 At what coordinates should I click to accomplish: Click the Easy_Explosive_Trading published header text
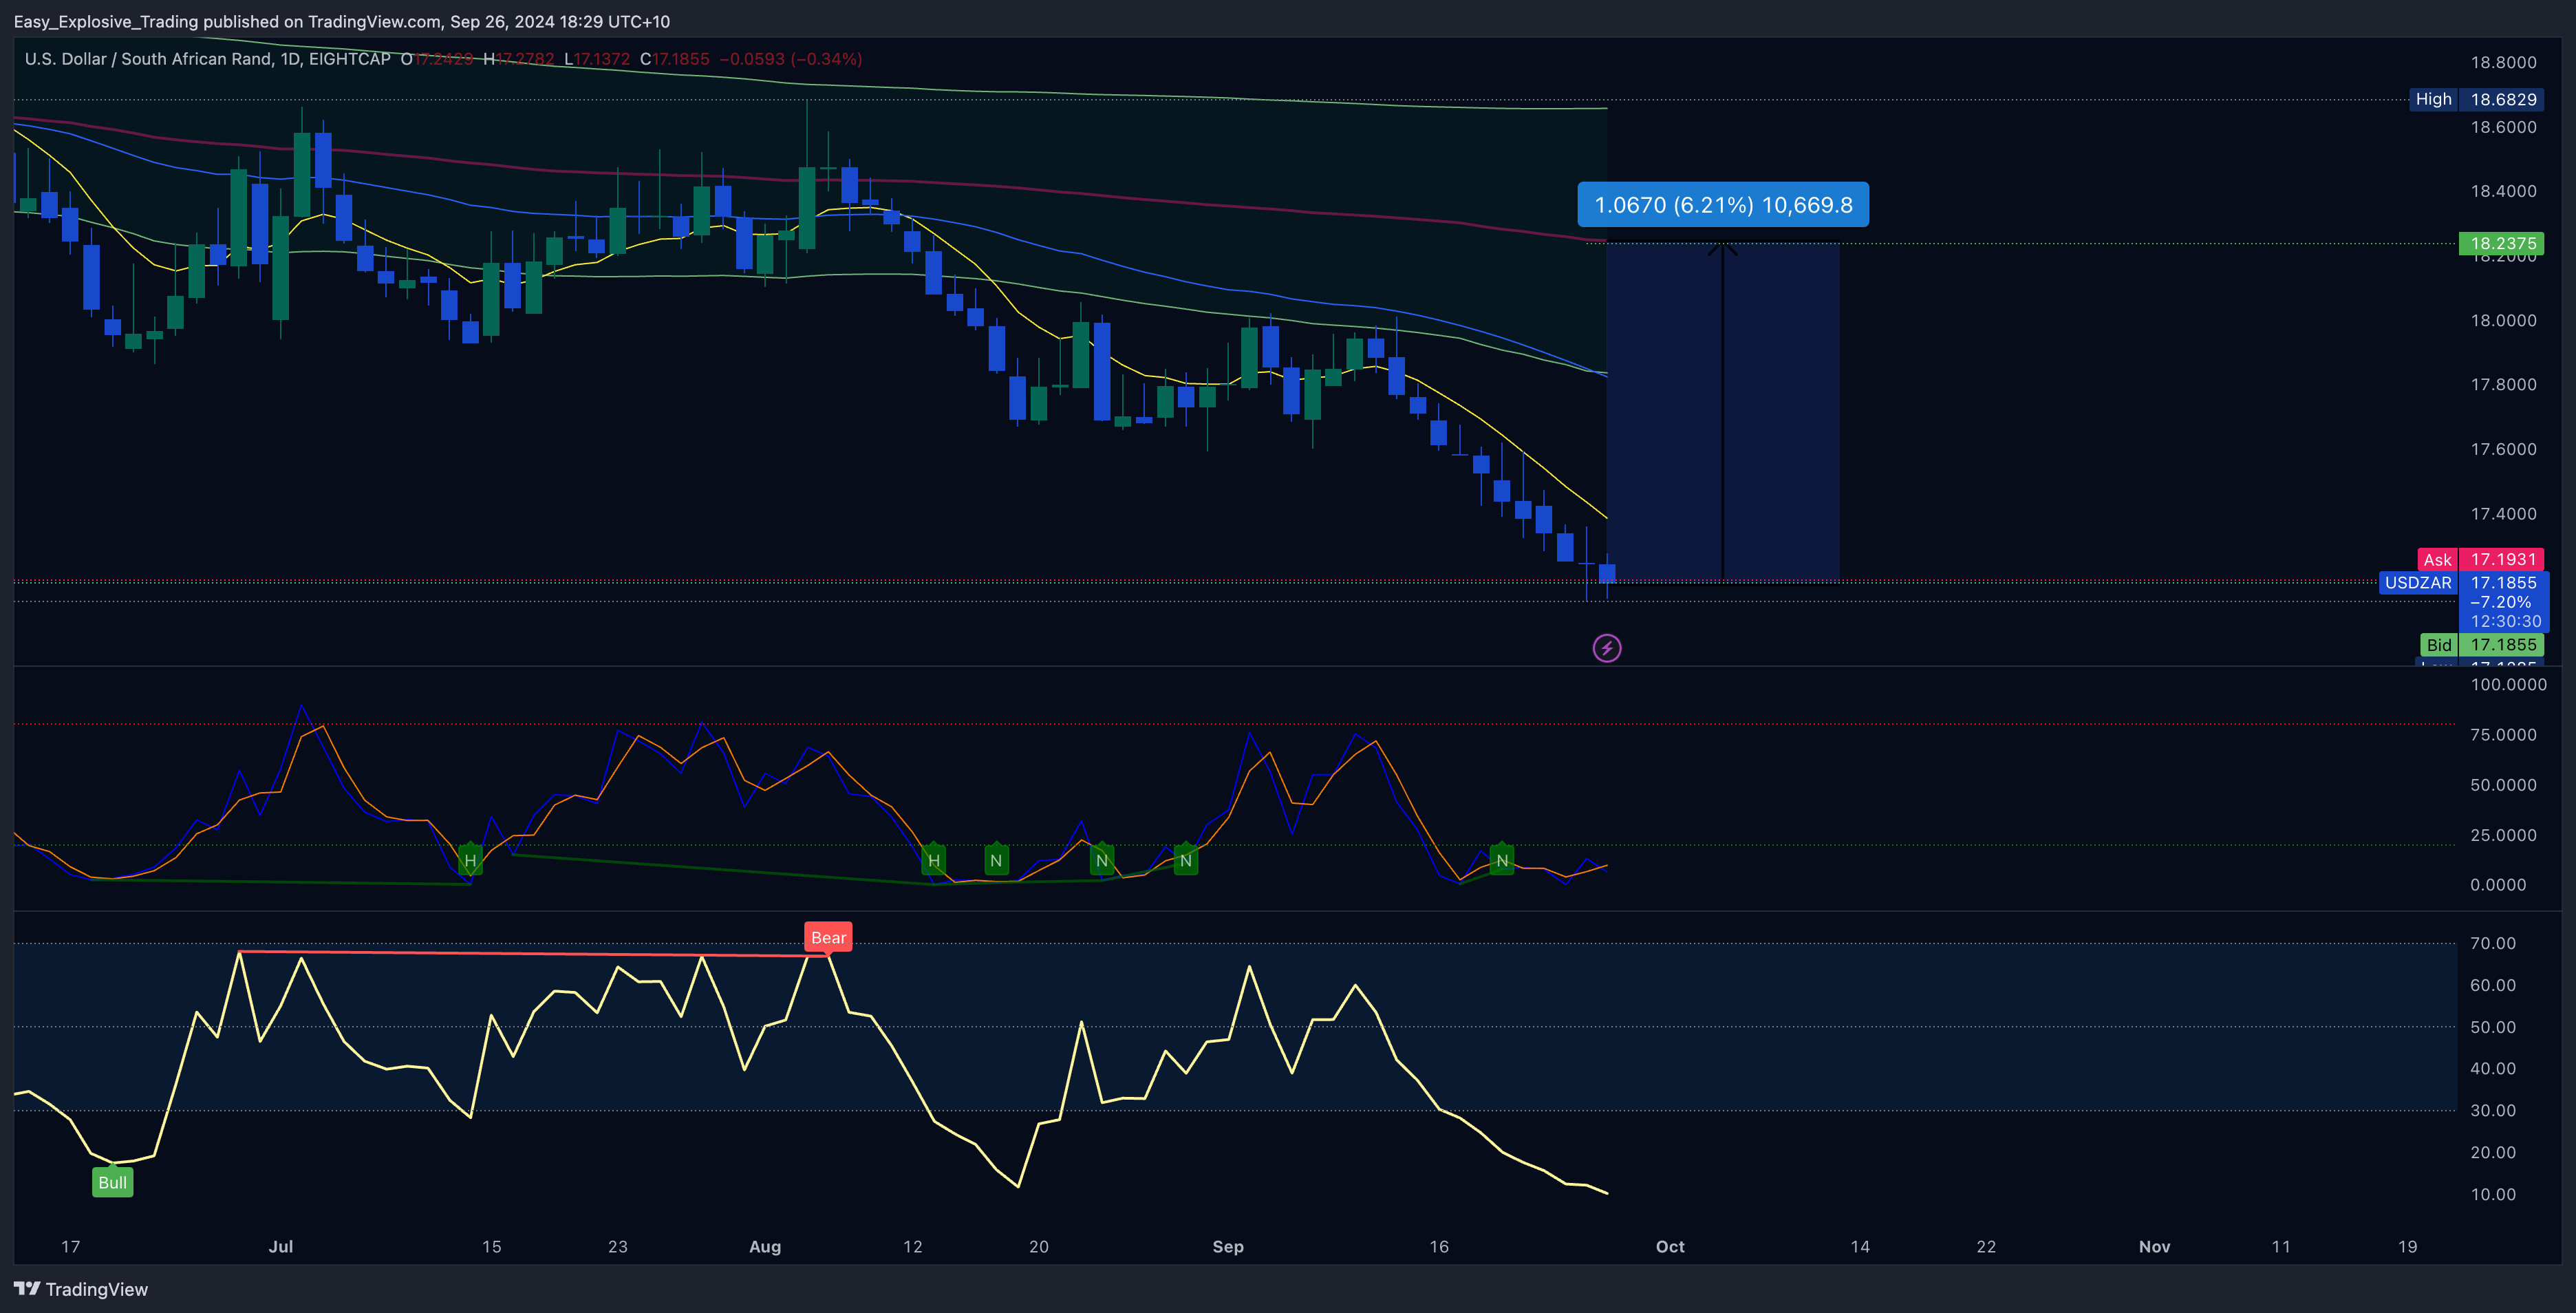[342, 21]
